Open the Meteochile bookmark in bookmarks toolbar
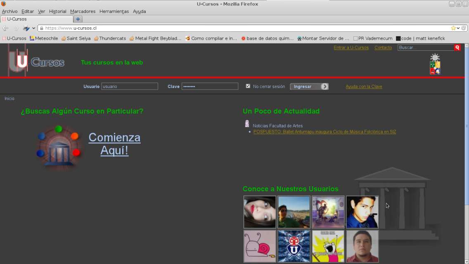 pos(44,38)
